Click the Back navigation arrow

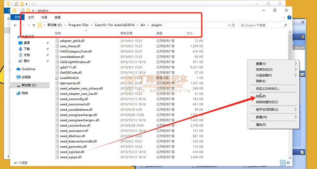[15, 25]
